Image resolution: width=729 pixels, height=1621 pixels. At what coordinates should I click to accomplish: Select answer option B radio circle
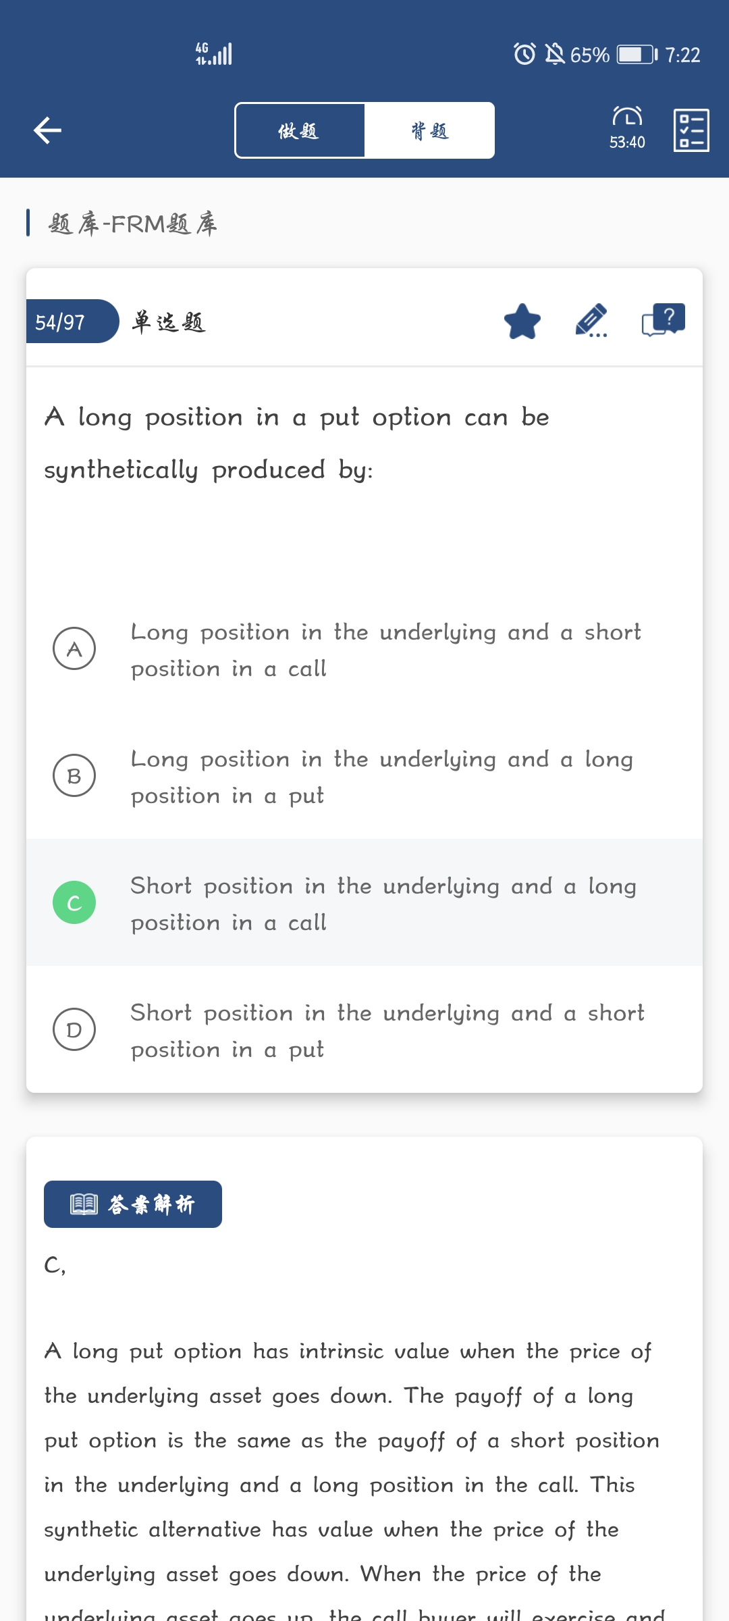pyautogui.click(x=74, y=775)
